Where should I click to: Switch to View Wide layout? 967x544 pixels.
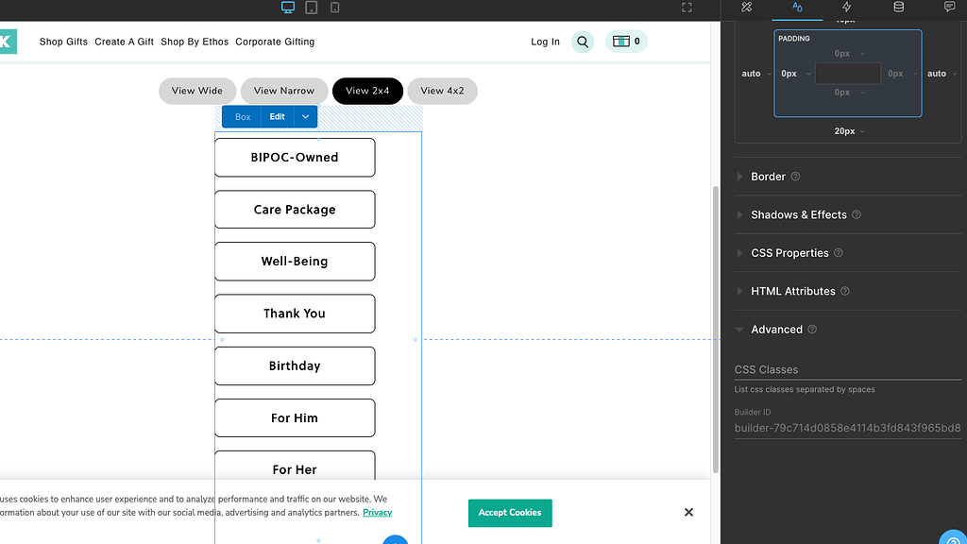pos(197,91)
